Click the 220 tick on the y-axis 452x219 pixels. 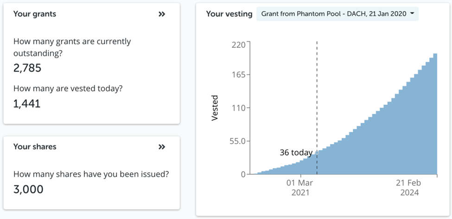(238, 45)
